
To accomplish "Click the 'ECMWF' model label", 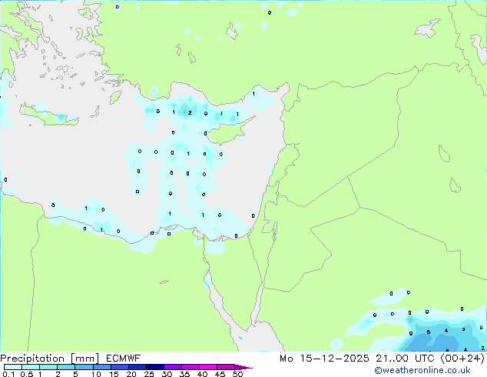I will (x=124, y=359).
